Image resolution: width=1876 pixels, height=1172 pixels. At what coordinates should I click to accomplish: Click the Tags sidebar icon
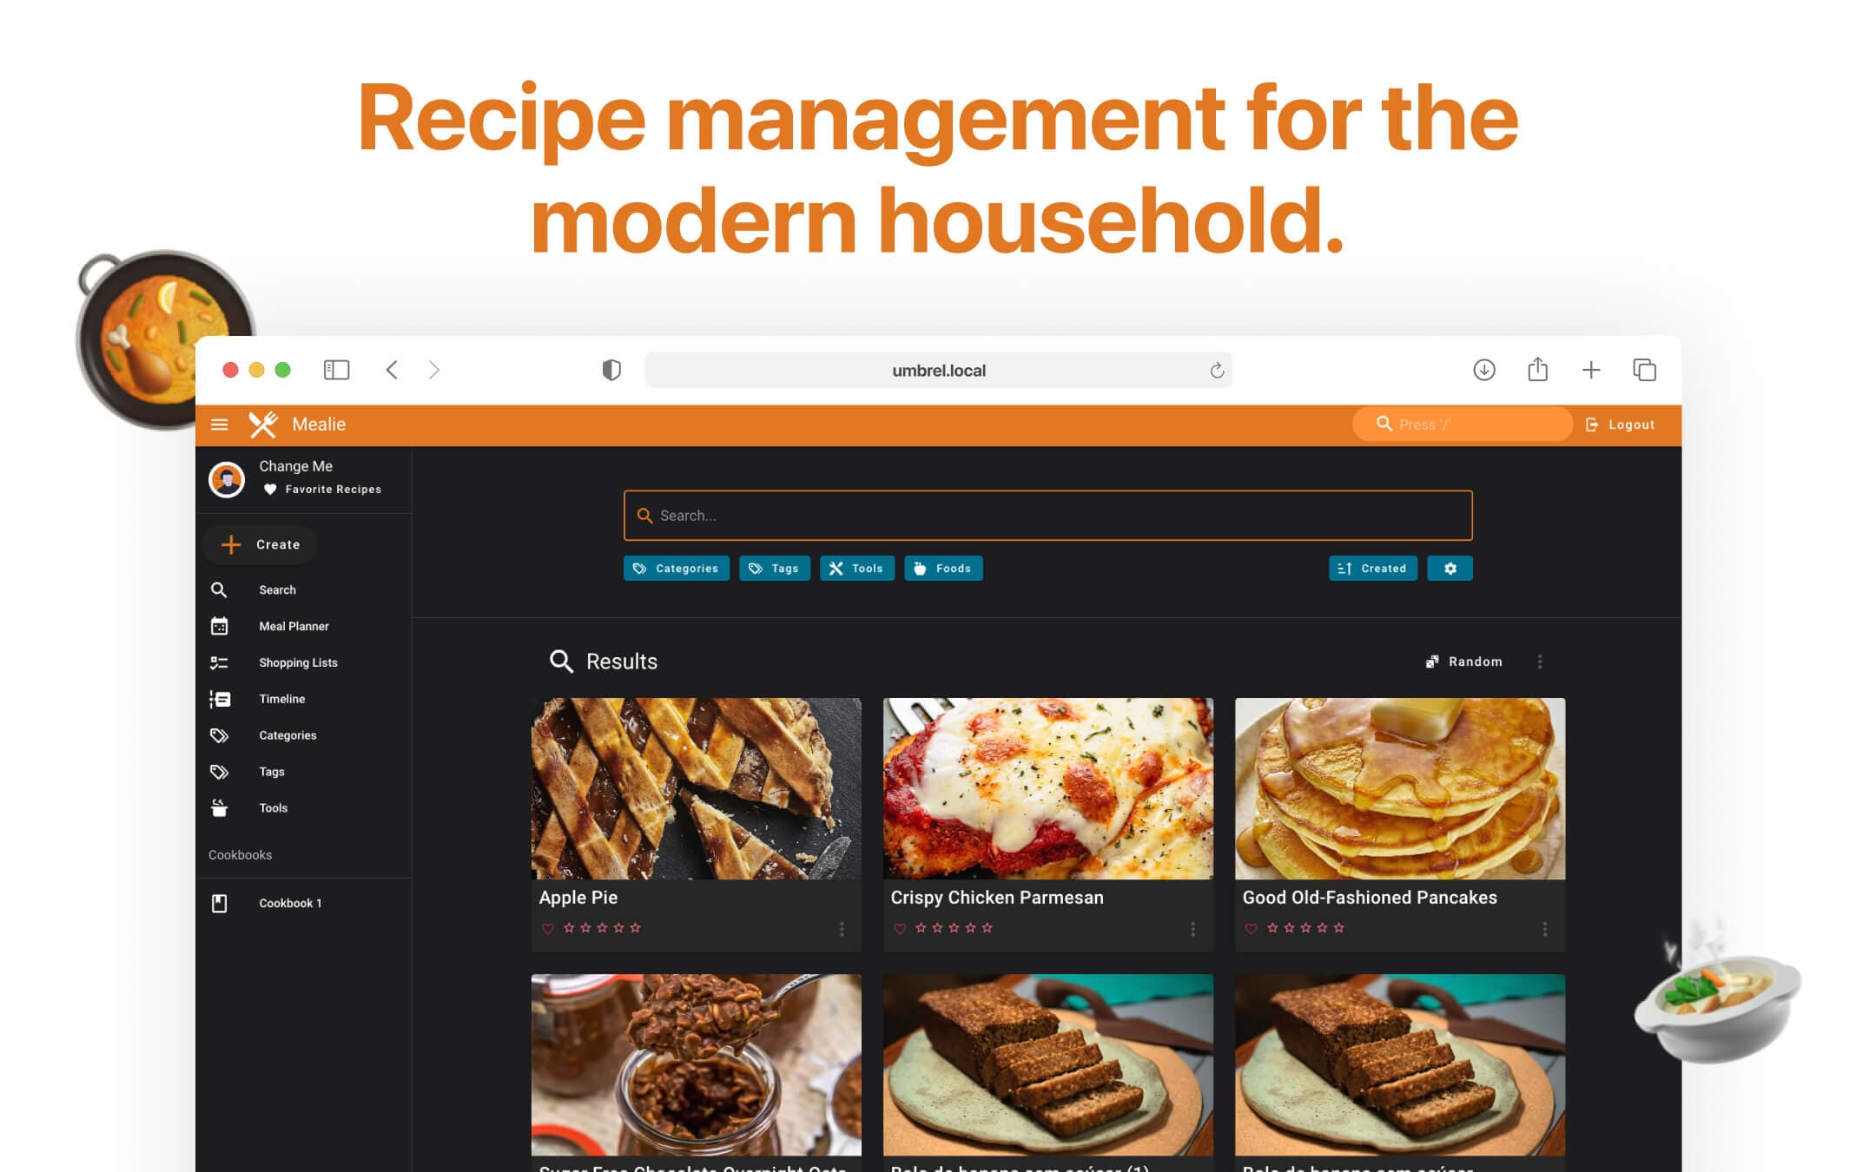(x=220, y=771)
